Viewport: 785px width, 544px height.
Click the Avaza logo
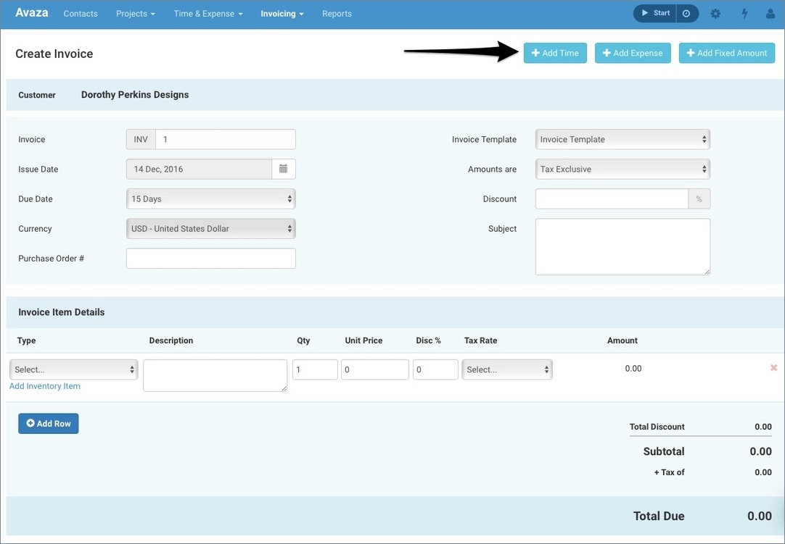30,12
